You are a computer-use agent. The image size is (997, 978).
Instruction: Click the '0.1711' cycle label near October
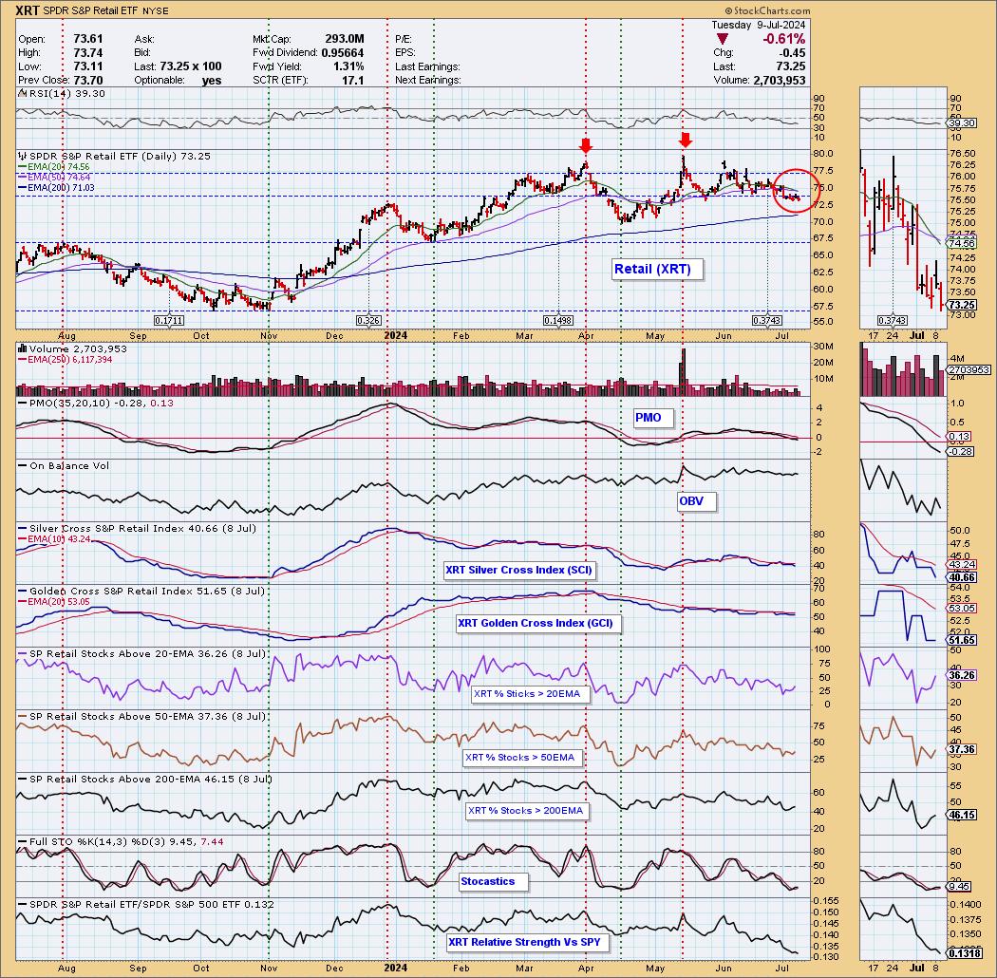pyautogui.click(x=169, y=321)
